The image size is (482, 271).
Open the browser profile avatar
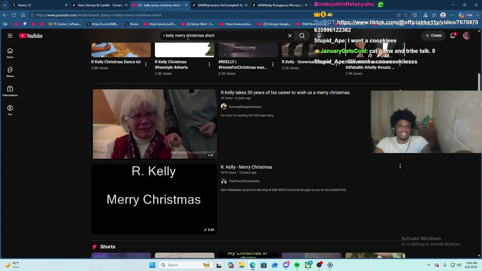pos(443,15)
